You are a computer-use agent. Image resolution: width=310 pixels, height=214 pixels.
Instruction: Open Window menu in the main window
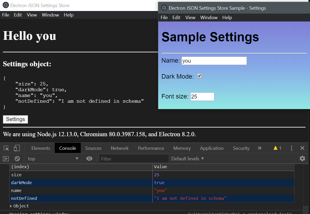tap(50, 15)
